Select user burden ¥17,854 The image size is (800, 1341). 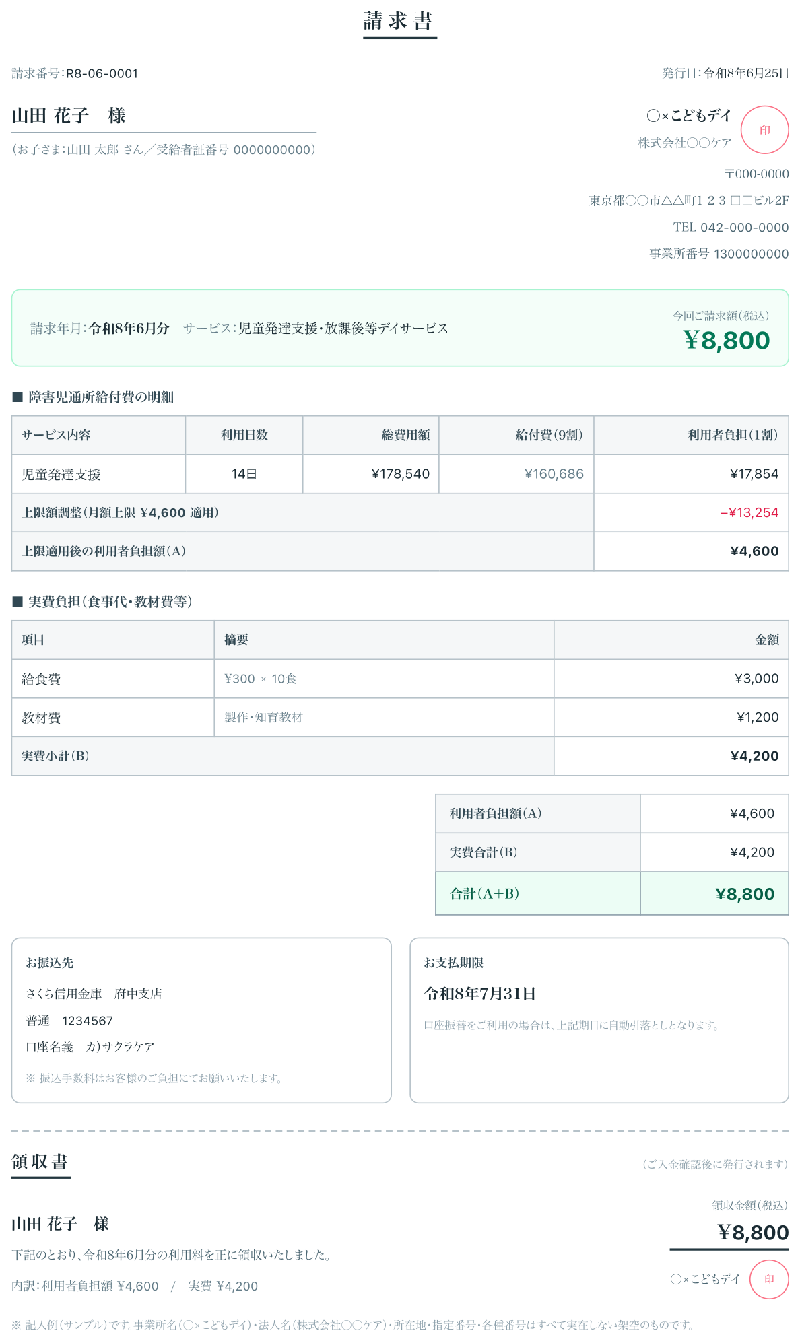pos(754,474)
